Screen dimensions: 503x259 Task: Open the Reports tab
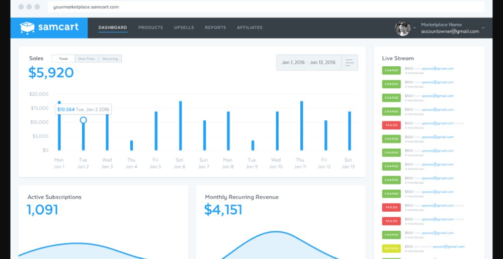pos(215,28)
